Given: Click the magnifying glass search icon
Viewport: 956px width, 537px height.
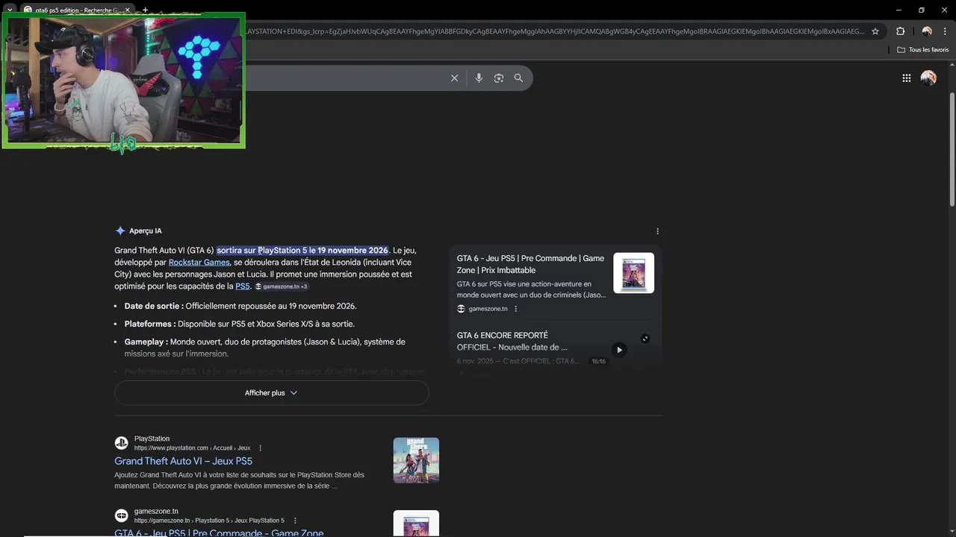Looking at the screenshot, I should tap(518, 78).
